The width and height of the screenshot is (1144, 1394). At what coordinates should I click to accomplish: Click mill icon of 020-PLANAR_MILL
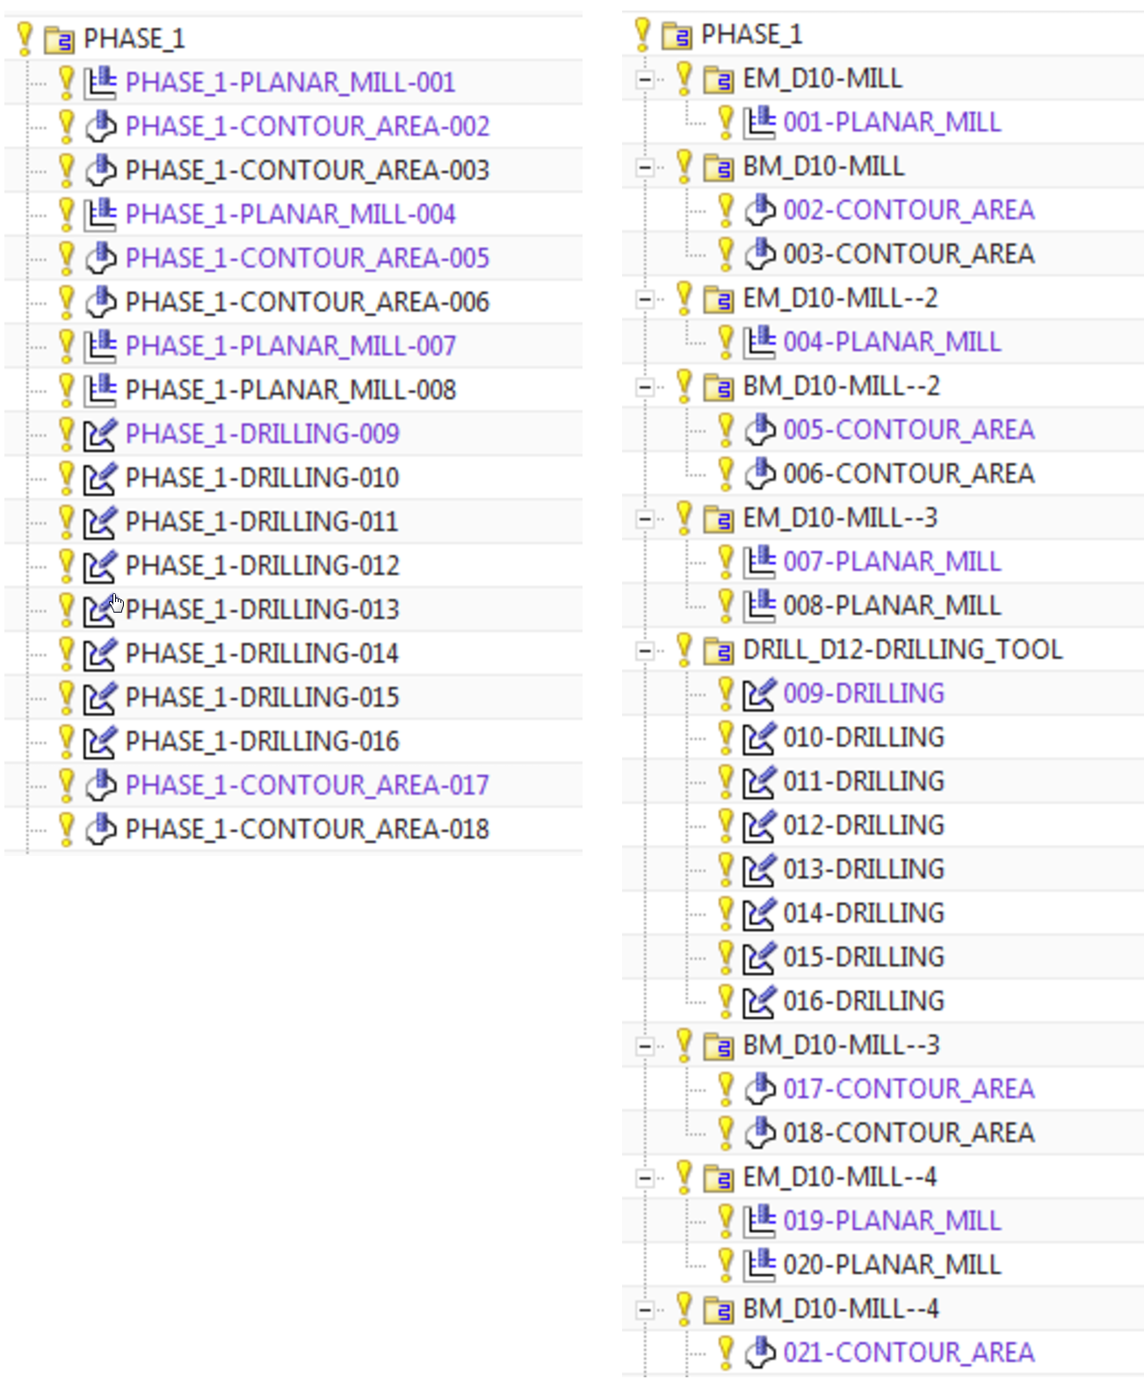click(x=759, y=1265)
